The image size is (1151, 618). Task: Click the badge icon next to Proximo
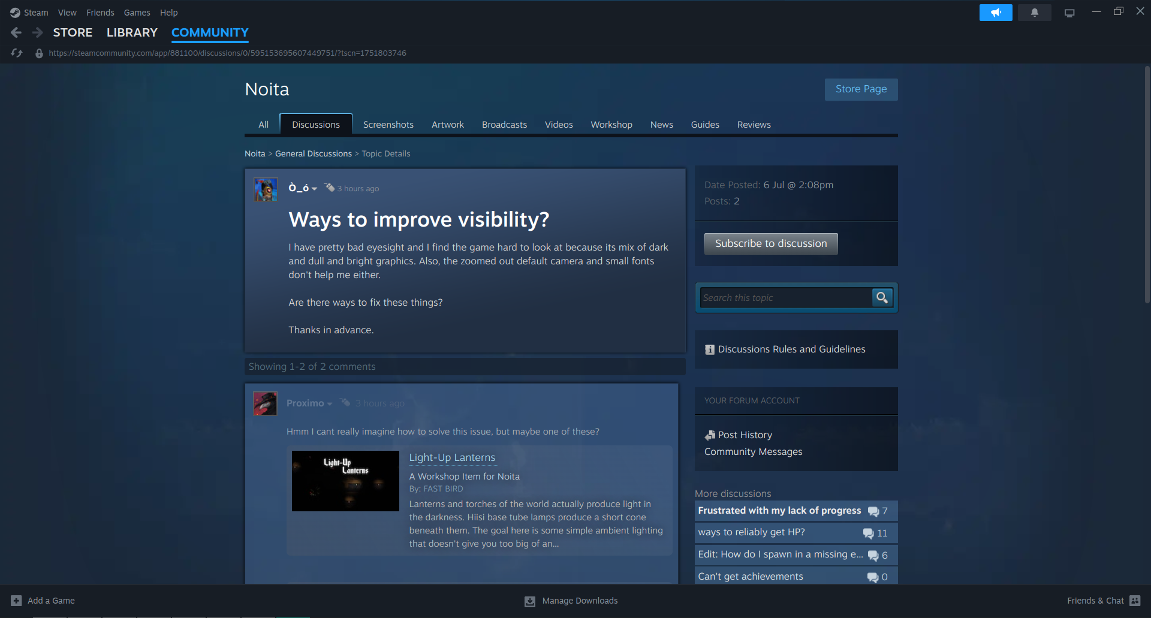(346, 403)
